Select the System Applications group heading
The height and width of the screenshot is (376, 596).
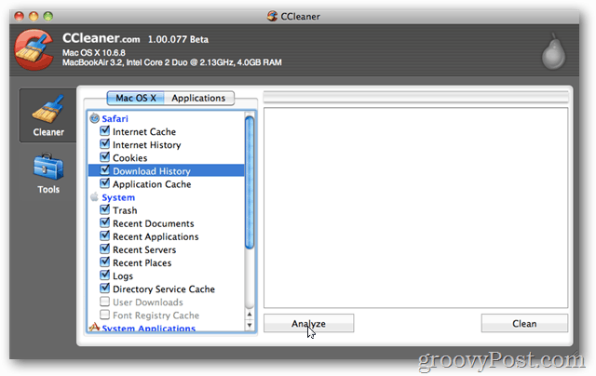point(149,329)
